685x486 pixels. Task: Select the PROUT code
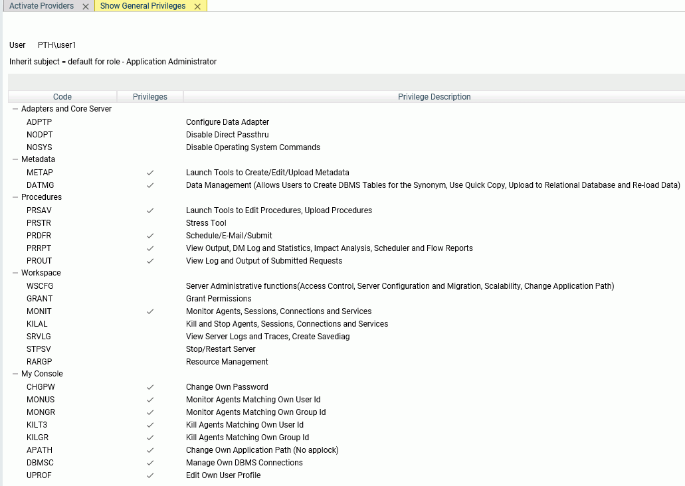(x=39, y=261)
